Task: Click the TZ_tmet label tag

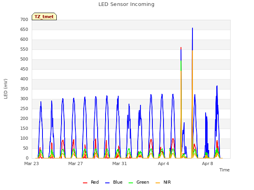Action: click(x=44, y=17)
